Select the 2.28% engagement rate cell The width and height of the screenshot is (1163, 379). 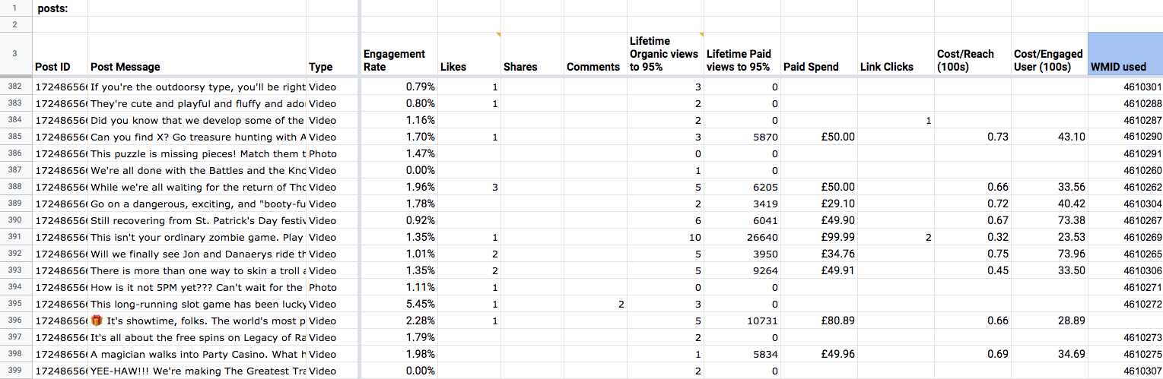[399, 321]
